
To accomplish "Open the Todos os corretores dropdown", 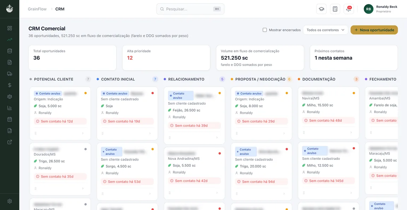I will (x=325, y=30).
